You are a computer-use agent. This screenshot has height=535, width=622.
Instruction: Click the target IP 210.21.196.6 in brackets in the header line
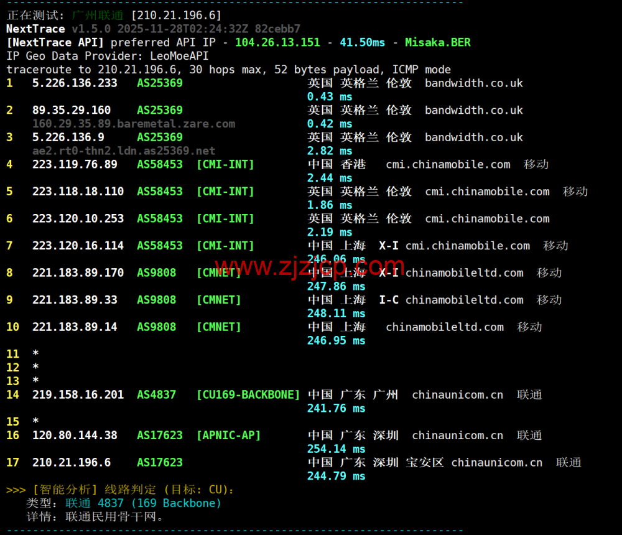tap(176, 15)
